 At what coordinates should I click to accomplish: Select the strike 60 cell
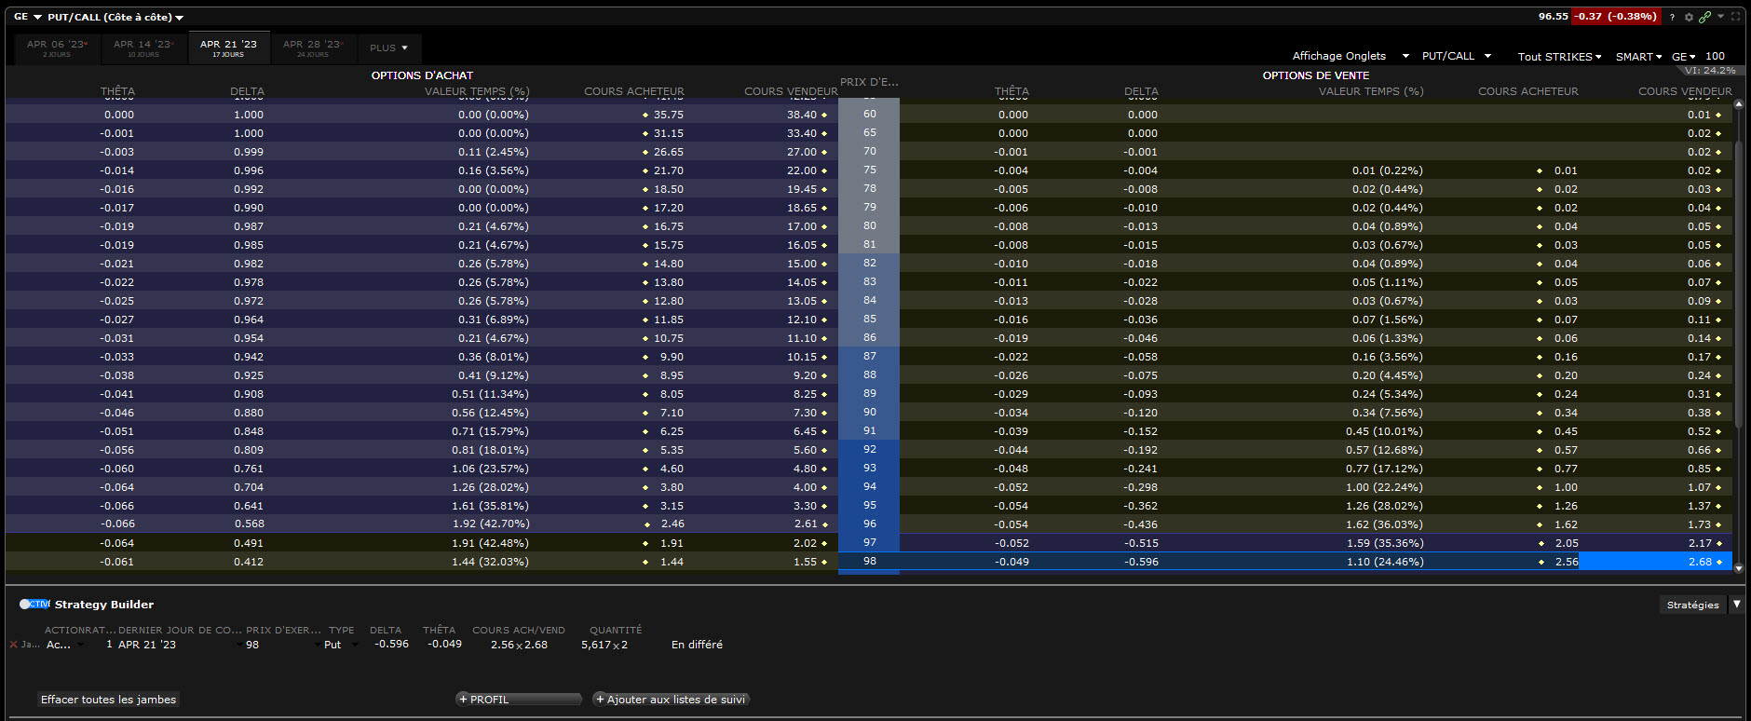click(x=869, y=114)
